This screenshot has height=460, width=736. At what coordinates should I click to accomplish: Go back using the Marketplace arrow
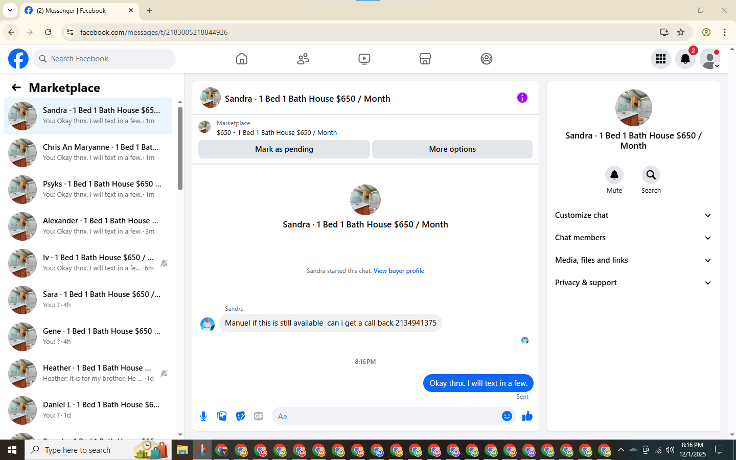pyautogui.click(x=16, y=87)
